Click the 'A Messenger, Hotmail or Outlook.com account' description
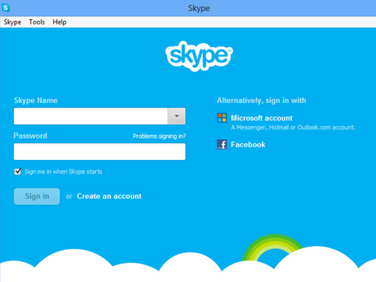 pos(293,127)
